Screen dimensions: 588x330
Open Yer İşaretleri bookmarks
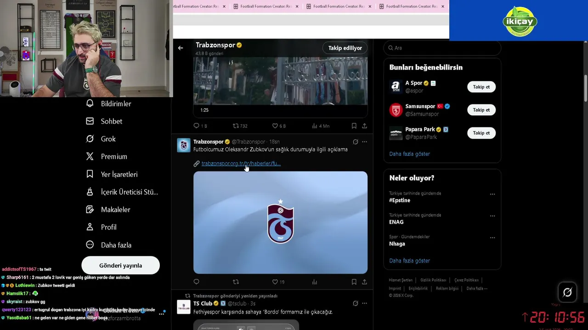coord(112,174)
